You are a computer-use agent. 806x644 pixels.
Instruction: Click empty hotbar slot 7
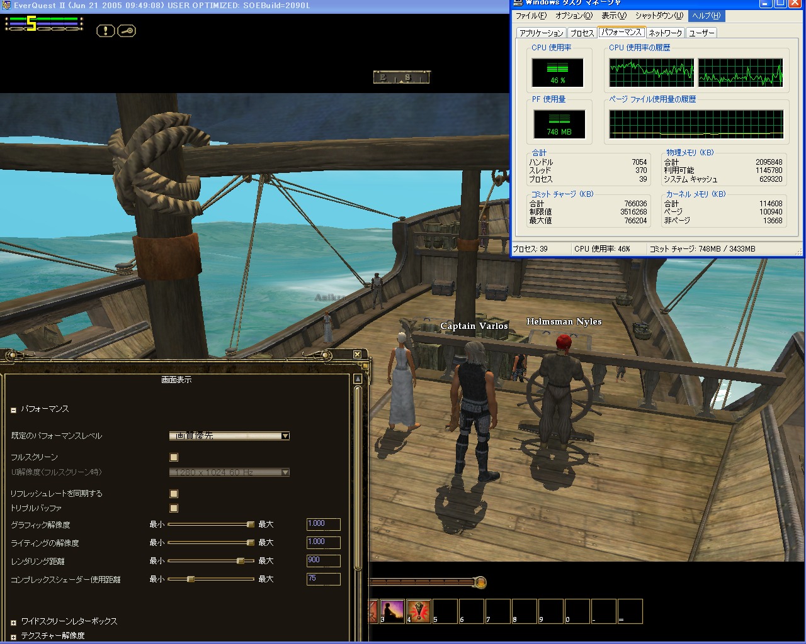click(497, 611)
